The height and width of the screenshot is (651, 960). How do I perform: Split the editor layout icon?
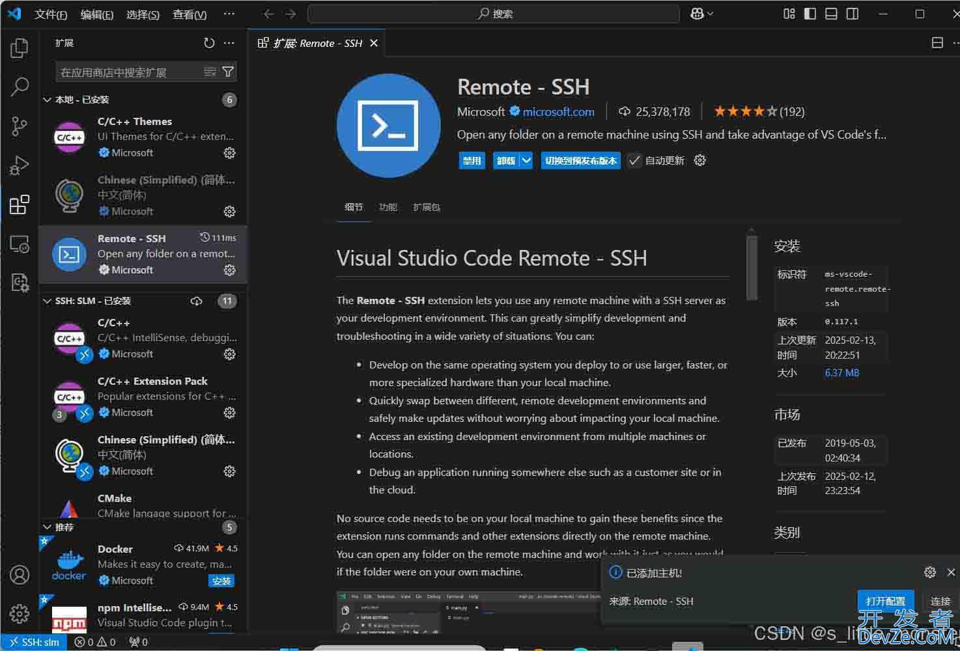click(937, 43)
